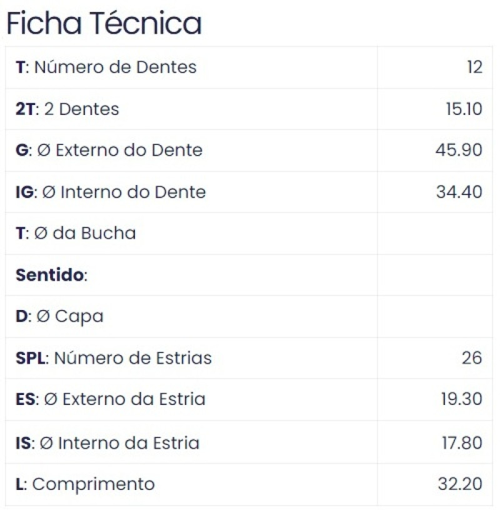Click the Ø Interno da Estria label
This screenshot has height=510, width=500.
107,443
